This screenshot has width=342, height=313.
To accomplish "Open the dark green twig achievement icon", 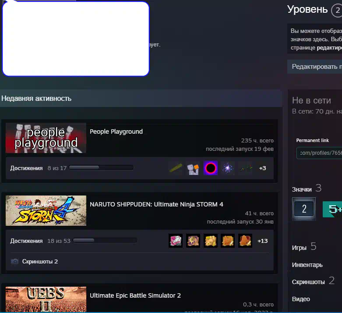I will pyautogui.click(x=245, y=168).
